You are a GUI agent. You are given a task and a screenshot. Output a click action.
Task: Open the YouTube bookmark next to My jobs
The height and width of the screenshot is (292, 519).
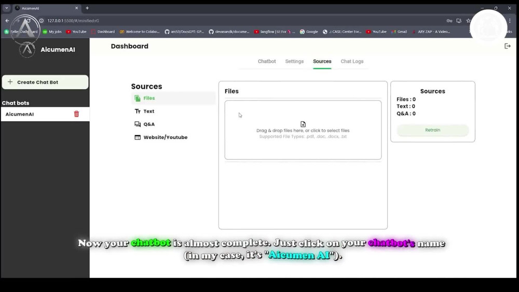[76, 32]
